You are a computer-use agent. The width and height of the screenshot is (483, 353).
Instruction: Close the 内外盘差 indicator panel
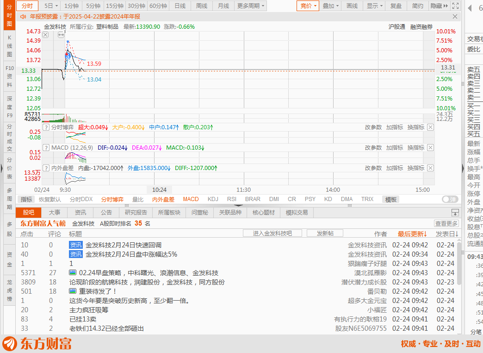431,168
